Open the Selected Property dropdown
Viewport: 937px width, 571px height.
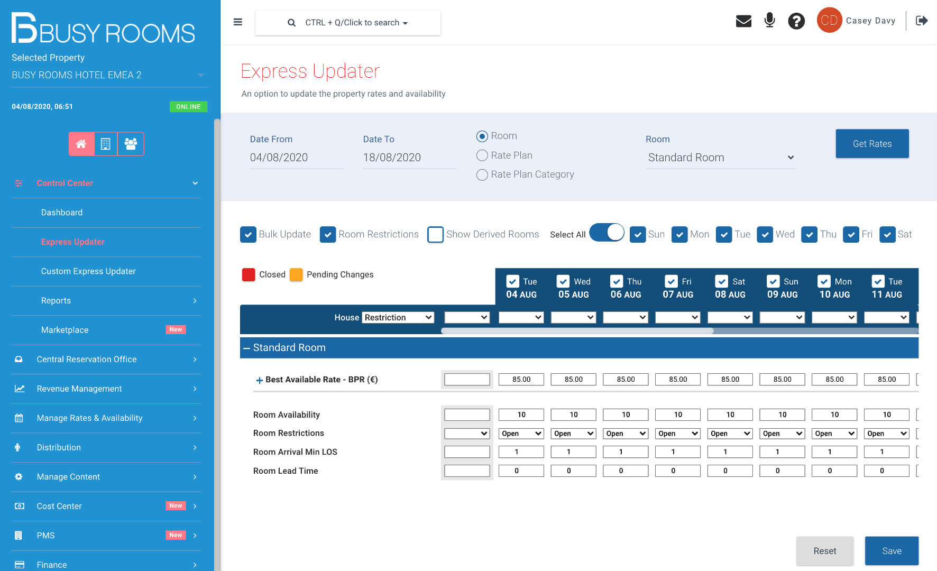pos(108,75)
